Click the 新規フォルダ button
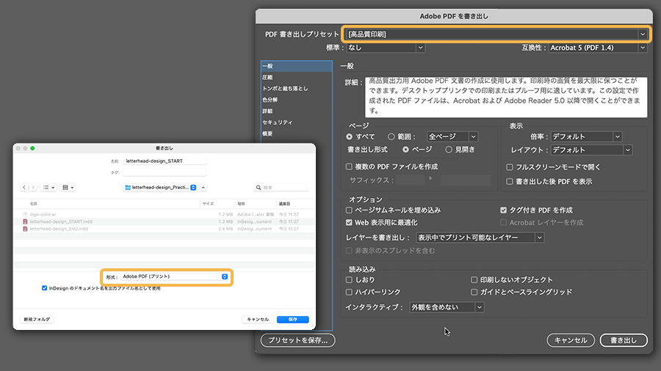 [x=37, y=319]
